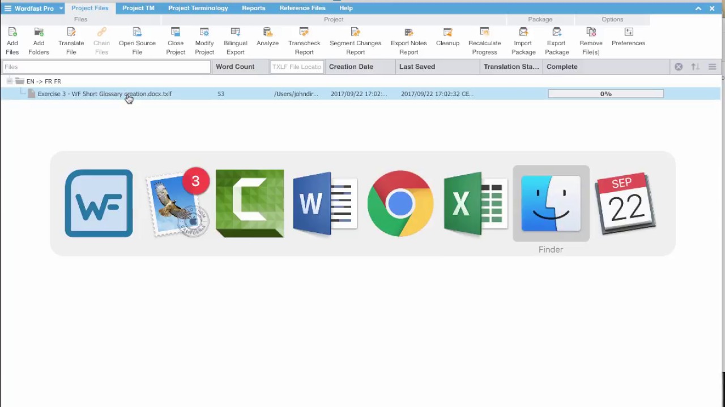Image resolution: width=725 pixels, height=407 pixels.
Task: Switch to the Reports tab
Action: tap(253, 8)
